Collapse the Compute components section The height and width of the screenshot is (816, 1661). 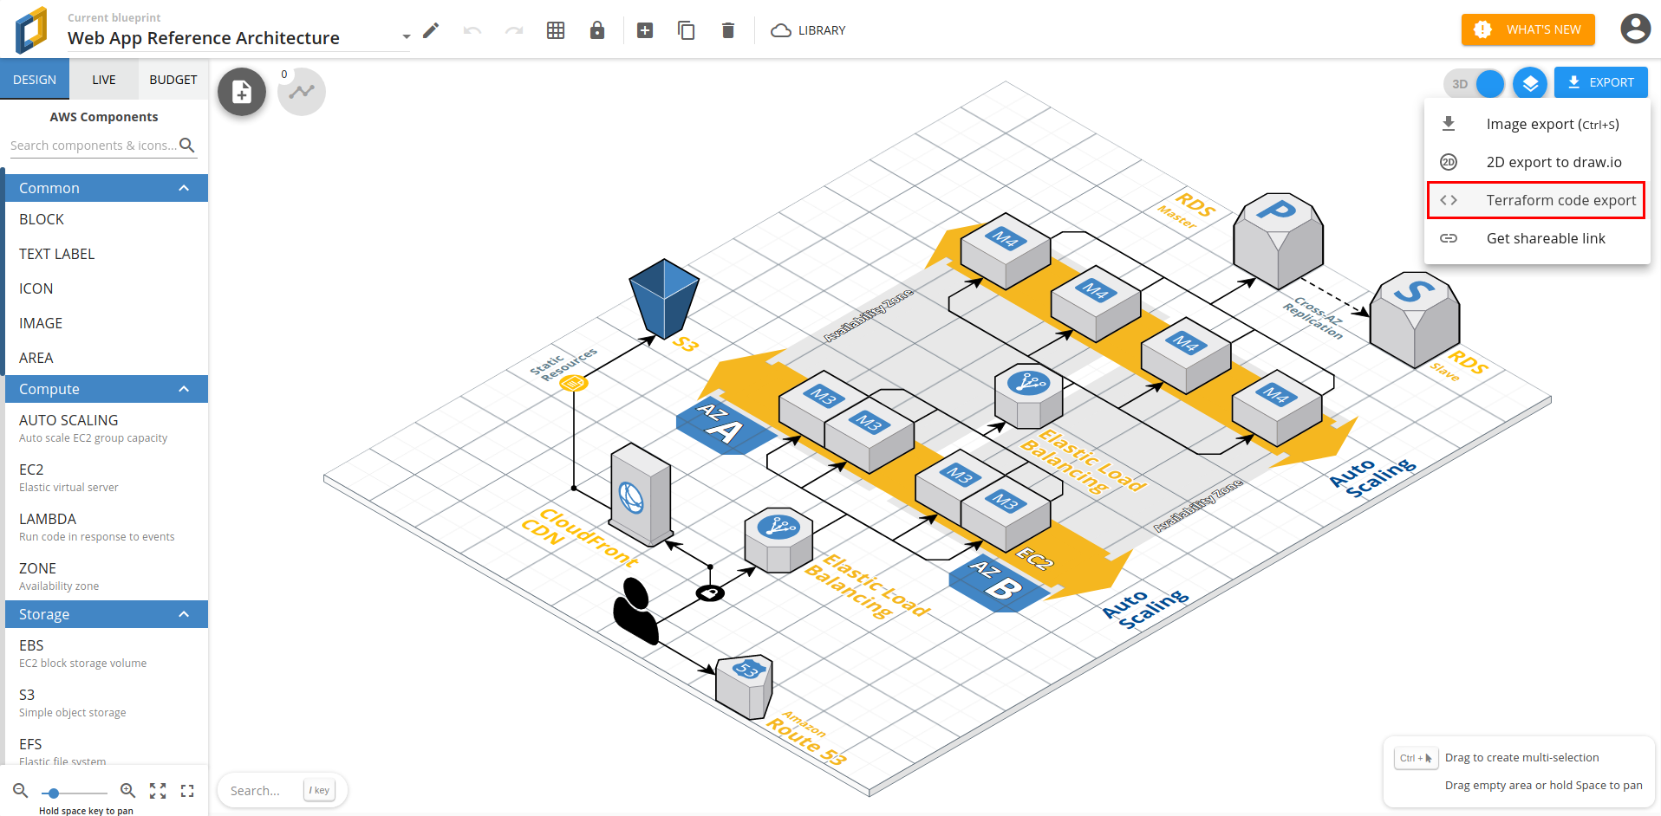pos(183,388)
